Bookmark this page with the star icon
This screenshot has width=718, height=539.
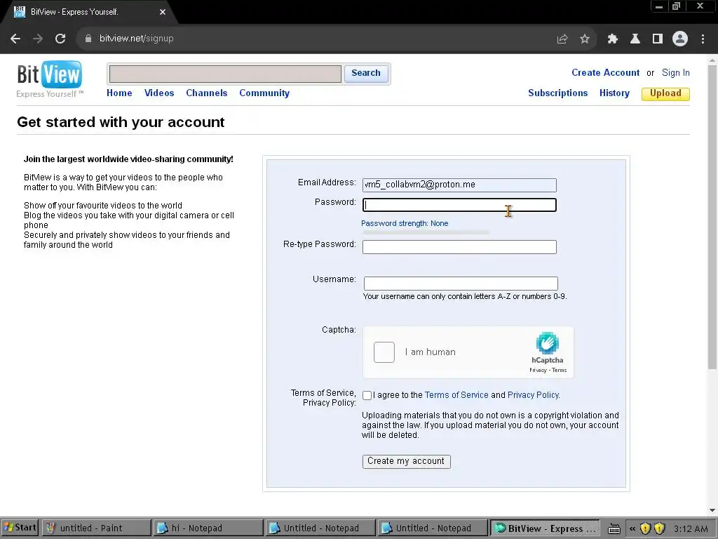click(x=584, y=39)
